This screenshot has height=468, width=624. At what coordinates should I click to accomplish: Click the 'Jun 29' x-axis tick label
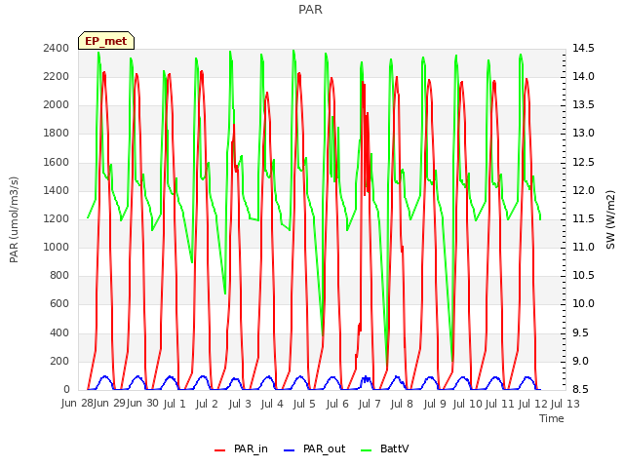109,404
